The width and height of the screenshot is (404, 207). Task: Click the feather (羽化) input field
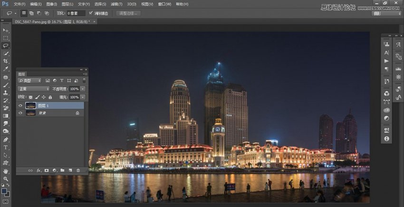(76, 13)
